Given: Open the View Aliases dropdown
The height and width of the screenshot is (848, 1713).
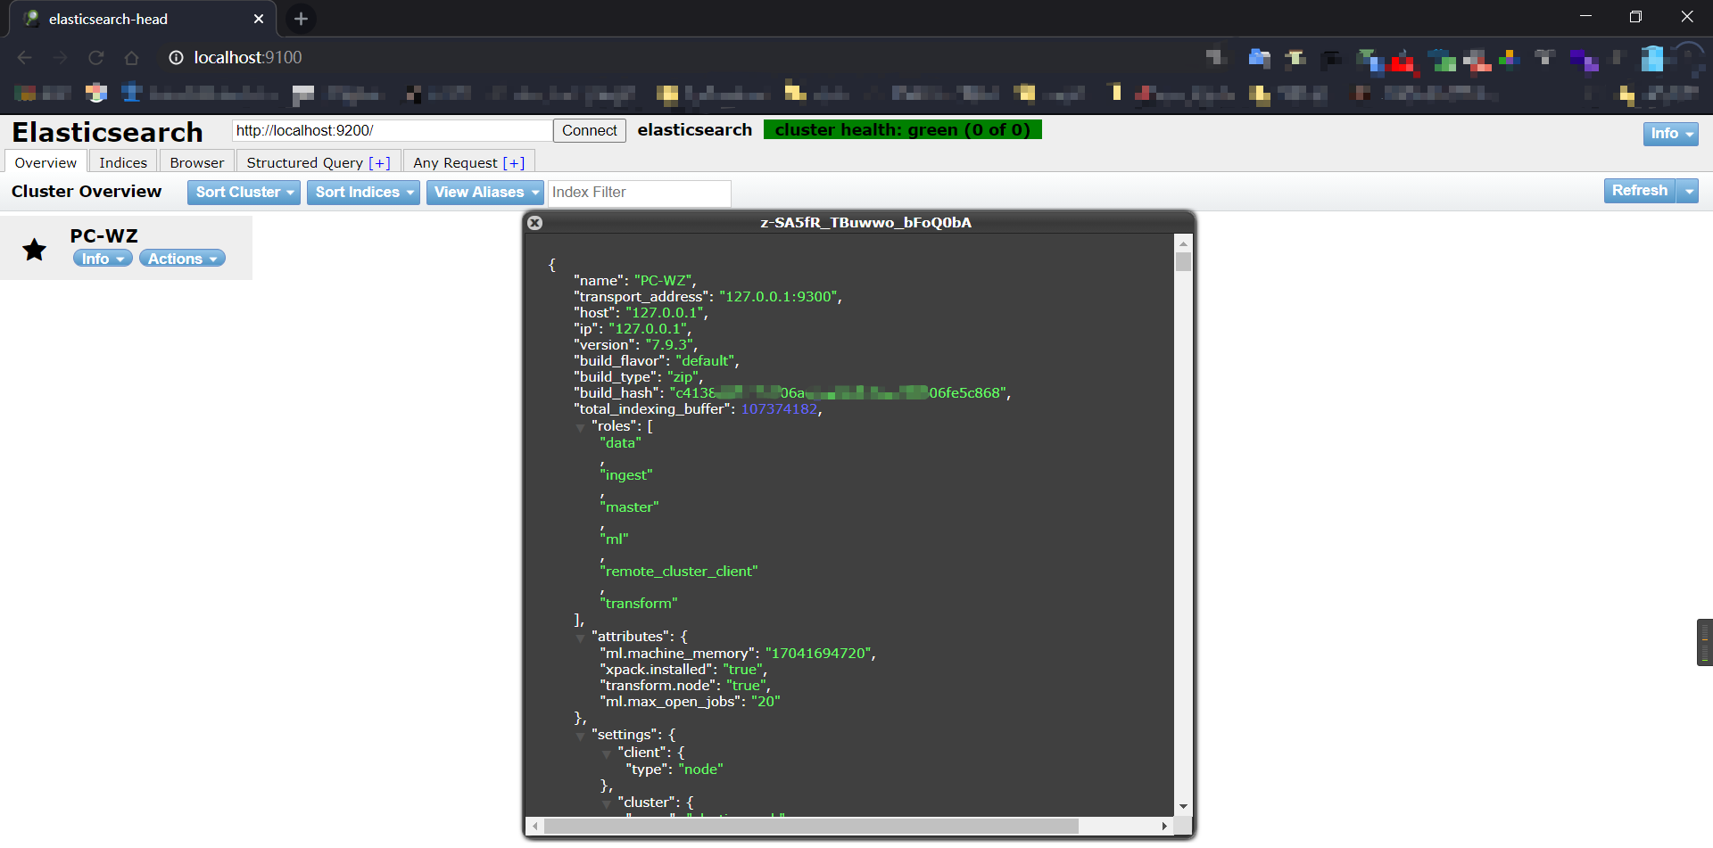Looking at the screenshot, I should click(485, 193).
